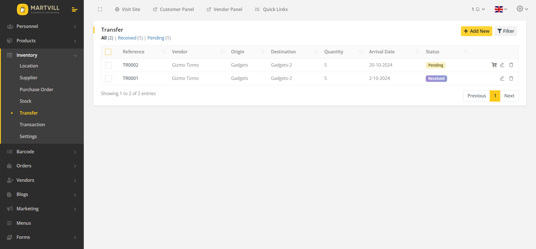Open the settings gear dropdown

pyautogui.click(x=522, y=9)
